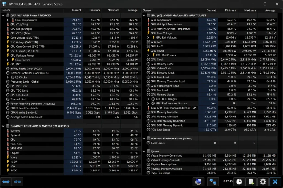Screen dimensions: 283x188
Task: Select the PCIE X16 temperature row
Action: pos(71,144)
